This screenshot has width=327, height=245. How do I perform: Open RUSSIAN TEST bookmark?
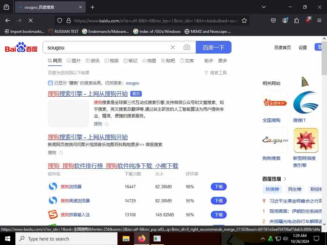click(64, 32)
